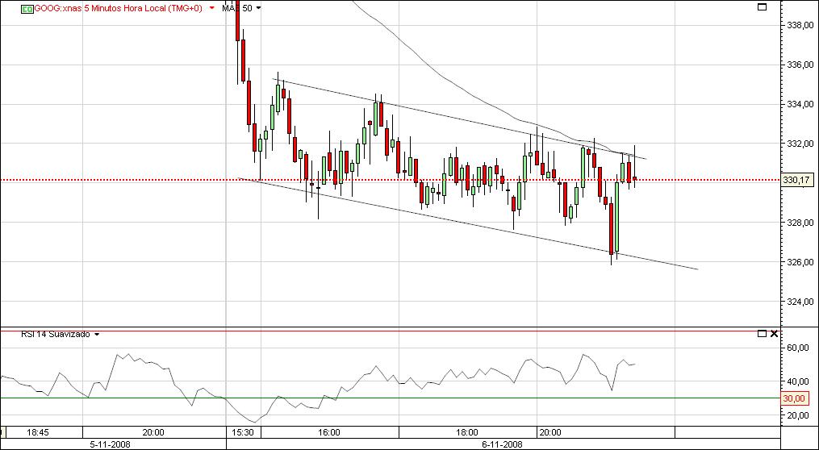Click the 5-11-2008 date label
This screenshot has height=450, width=819.
111,444
